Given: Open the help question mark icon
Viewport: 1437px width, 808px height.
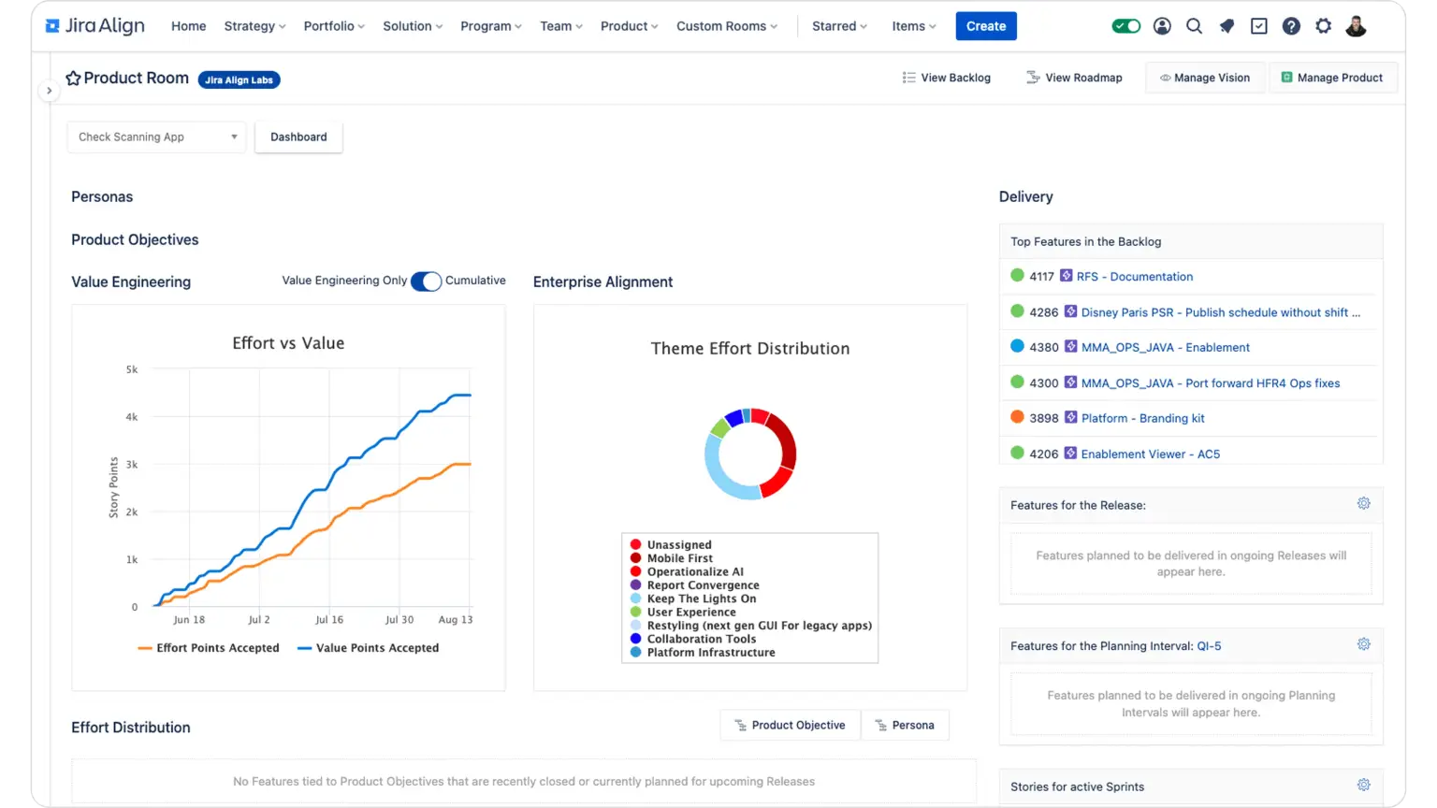Looking at the screenshot, I should point(1291,26).
